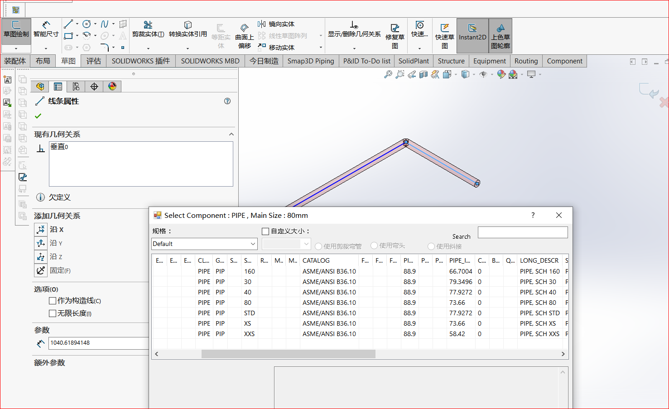Screen dimensions: 669x409
Task: Toggle the Instant2D button
Action: [472, 35]
